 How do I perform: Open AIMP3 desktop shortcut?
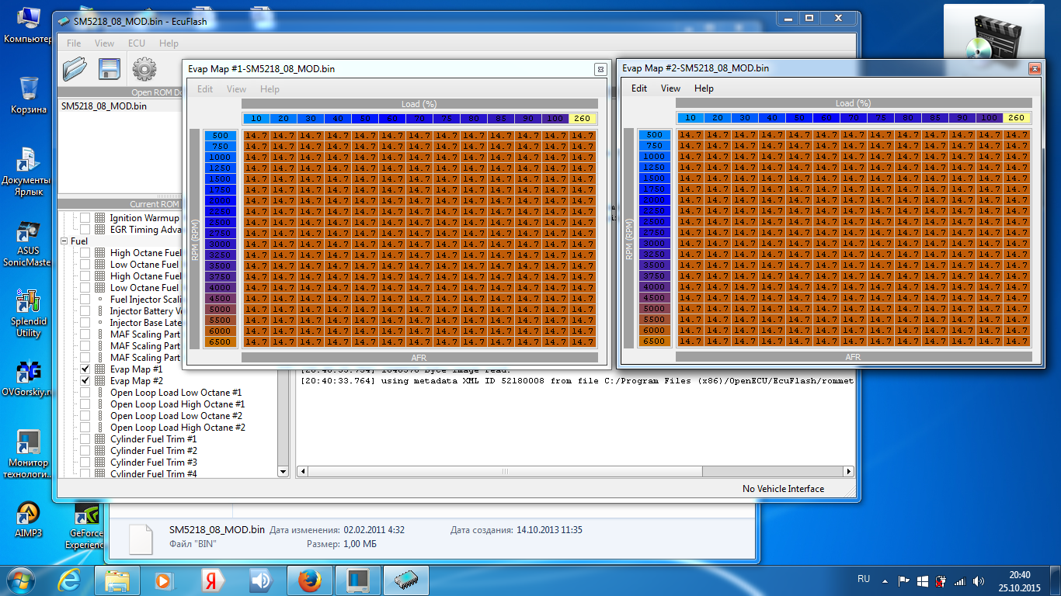click(29, 514)
